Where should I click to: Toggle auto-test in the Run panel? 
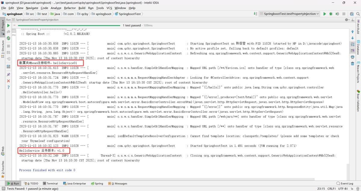tap(8, 38)
